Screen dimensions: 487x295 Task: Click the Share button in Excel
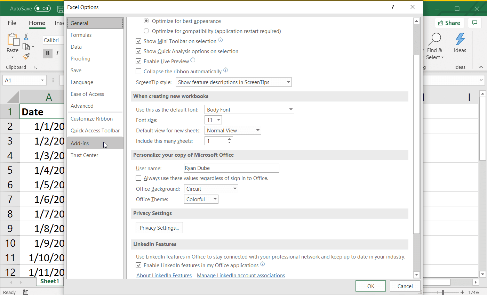coord(449,23)
